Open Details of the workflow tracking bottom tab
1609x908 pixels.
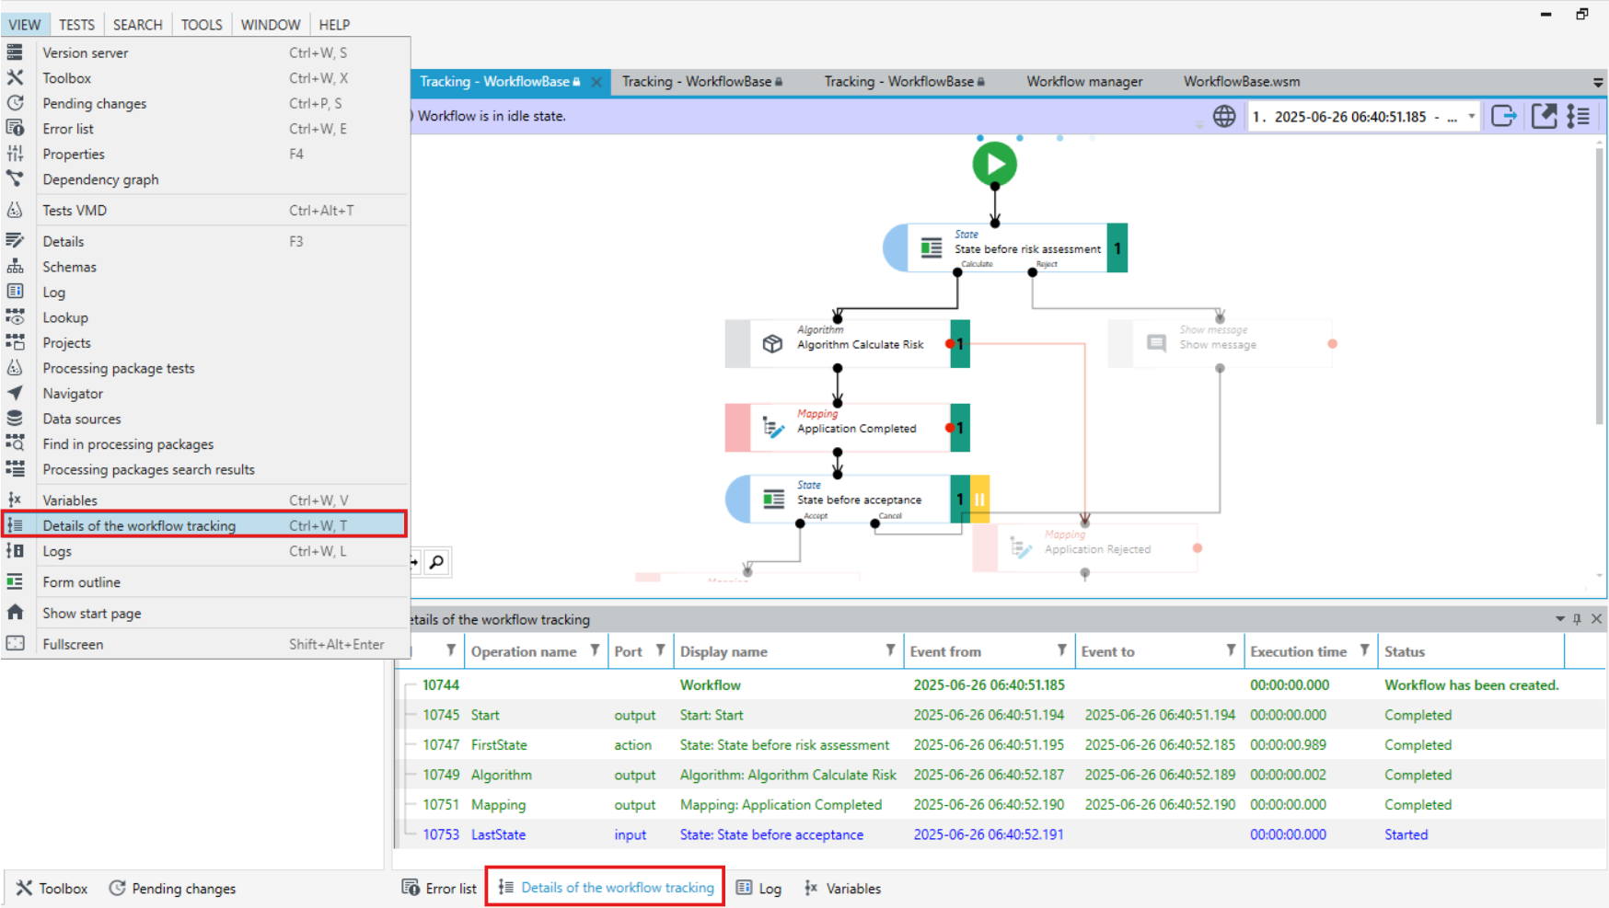[x=606, y=888]
